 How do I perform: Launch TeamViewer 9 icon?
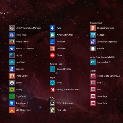click(12, 103)
